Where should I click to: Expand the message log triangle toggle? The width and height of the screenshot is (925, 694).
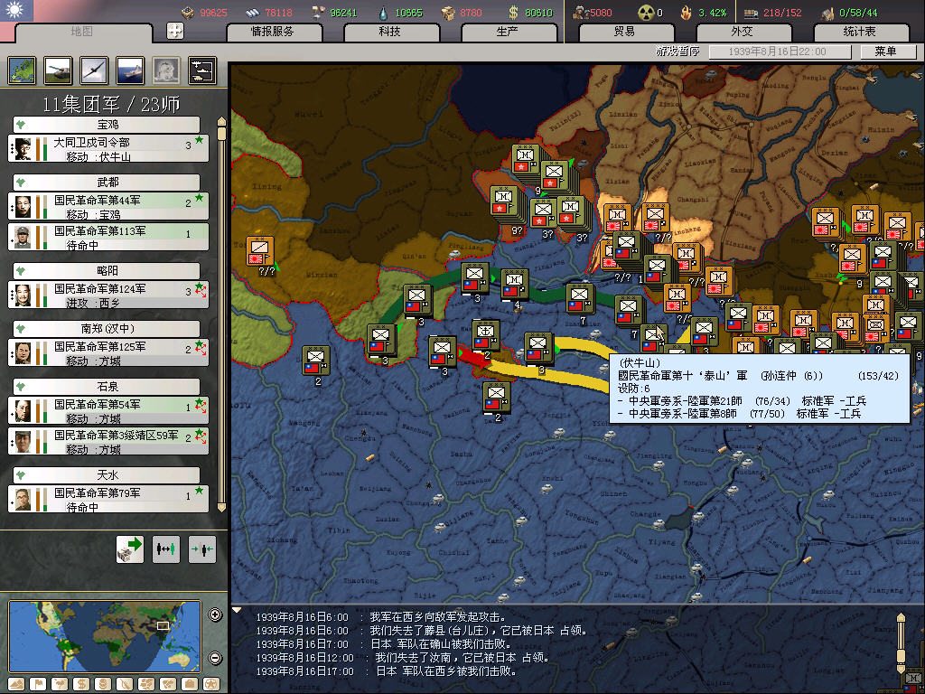tap(237, 610)
